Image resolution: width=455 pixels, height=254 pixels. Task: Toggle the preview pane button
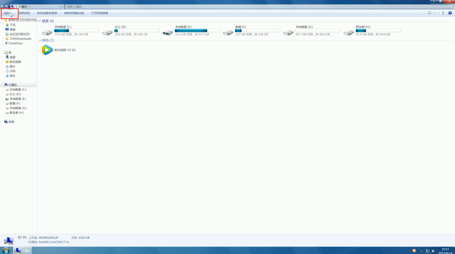point(441,13)
